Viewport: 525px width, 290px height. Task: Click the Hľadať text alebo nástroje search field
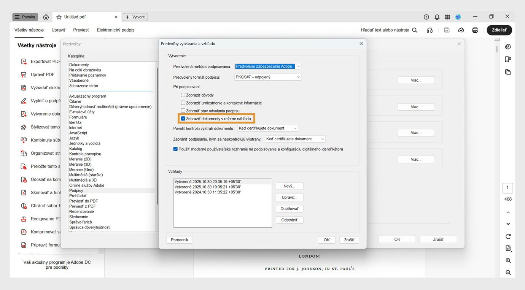pyautogui.click(x=385, y=30)
